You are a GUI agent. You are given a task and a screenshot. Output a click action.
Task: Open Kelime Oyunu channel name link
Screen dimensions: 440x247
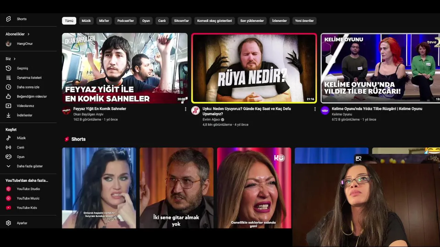342,114
